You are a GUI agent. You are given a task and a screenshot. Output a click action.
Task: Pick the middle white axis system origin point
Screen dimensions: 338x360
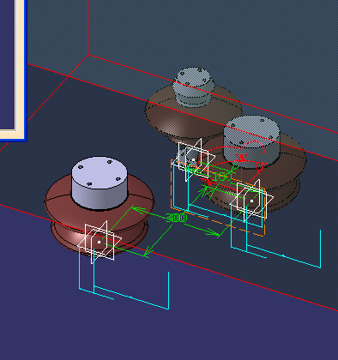(193, 160)
